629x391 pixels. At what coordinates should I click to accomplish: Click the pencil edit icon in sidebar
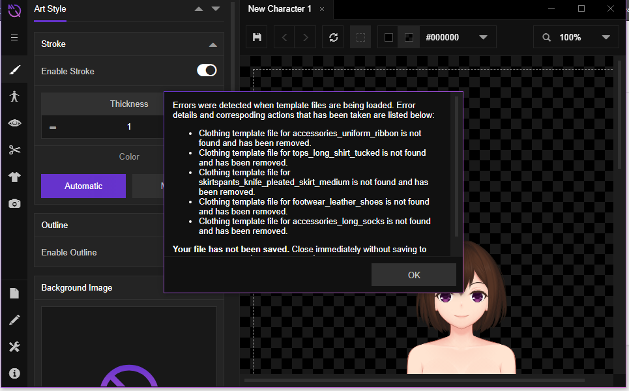click(14, 320)
